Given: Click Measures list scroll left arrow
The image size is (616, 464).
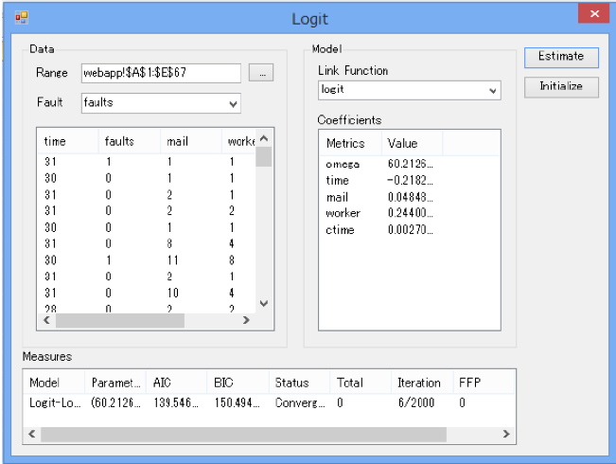Looking at the screenshot, I should click(x=32, y=434).
